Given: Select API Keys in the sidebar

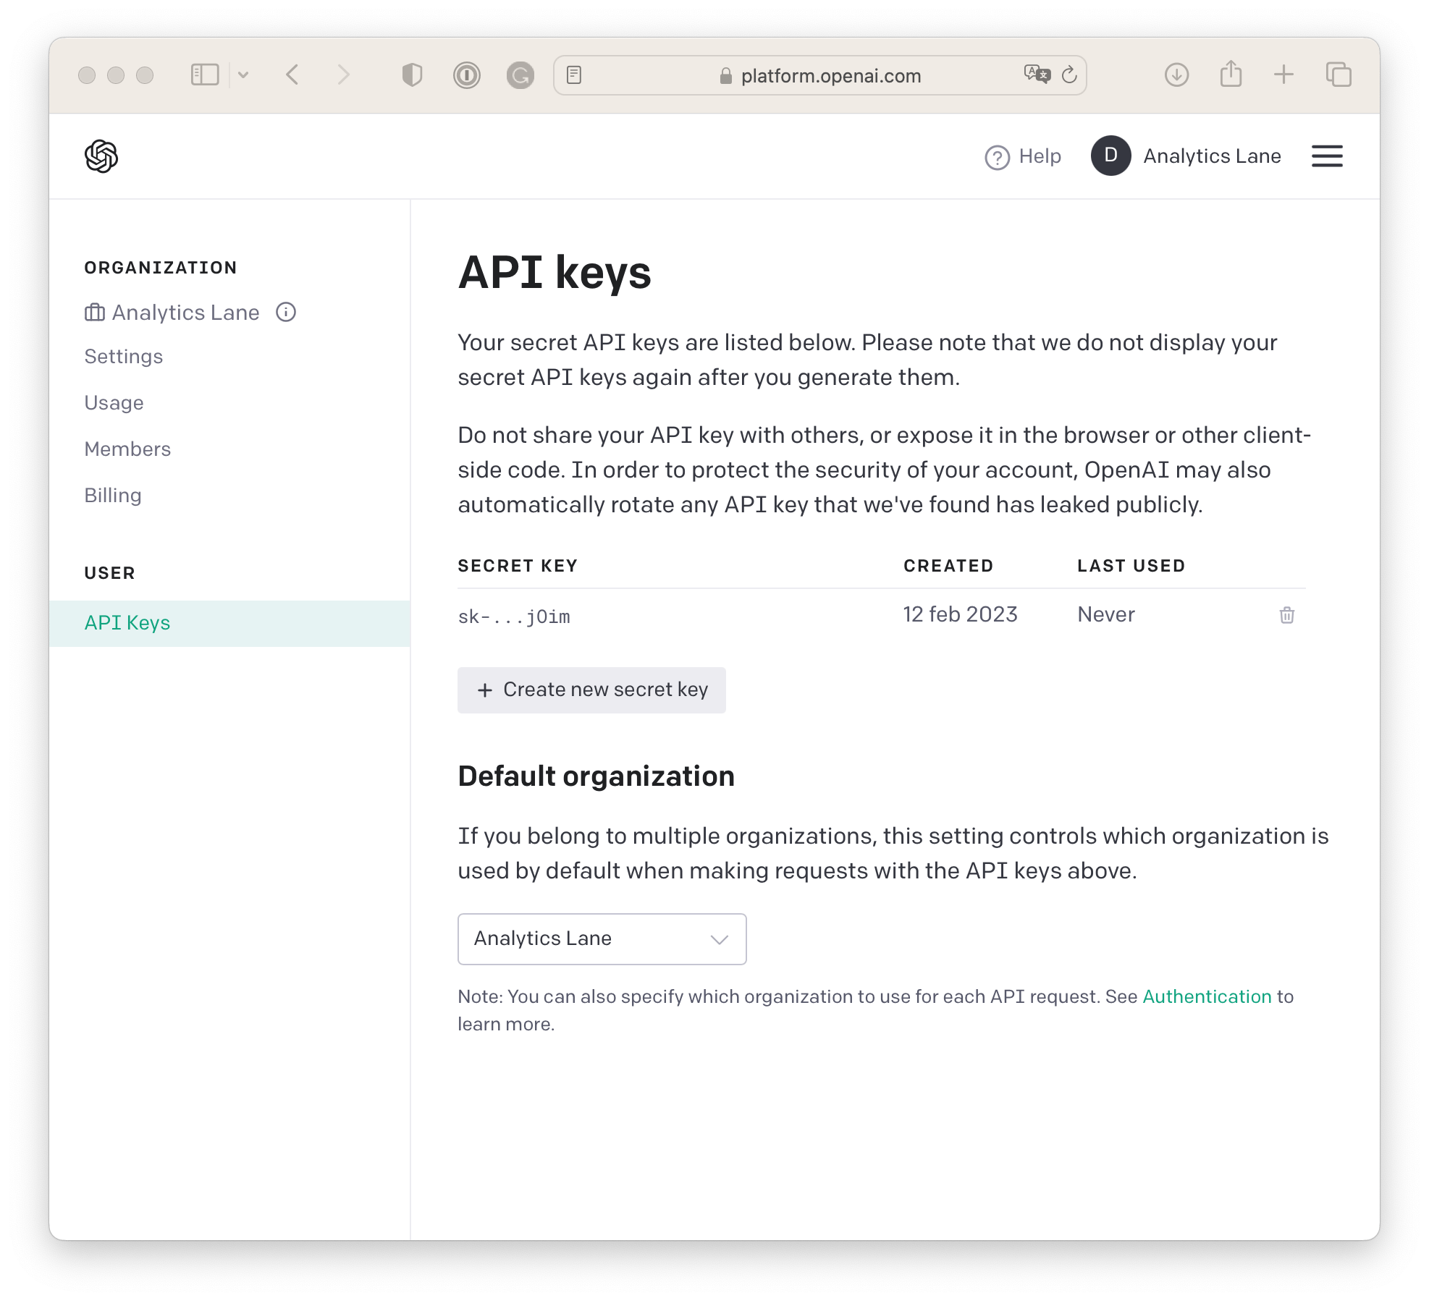Looking at the screenshot, I should coord(229,623).
